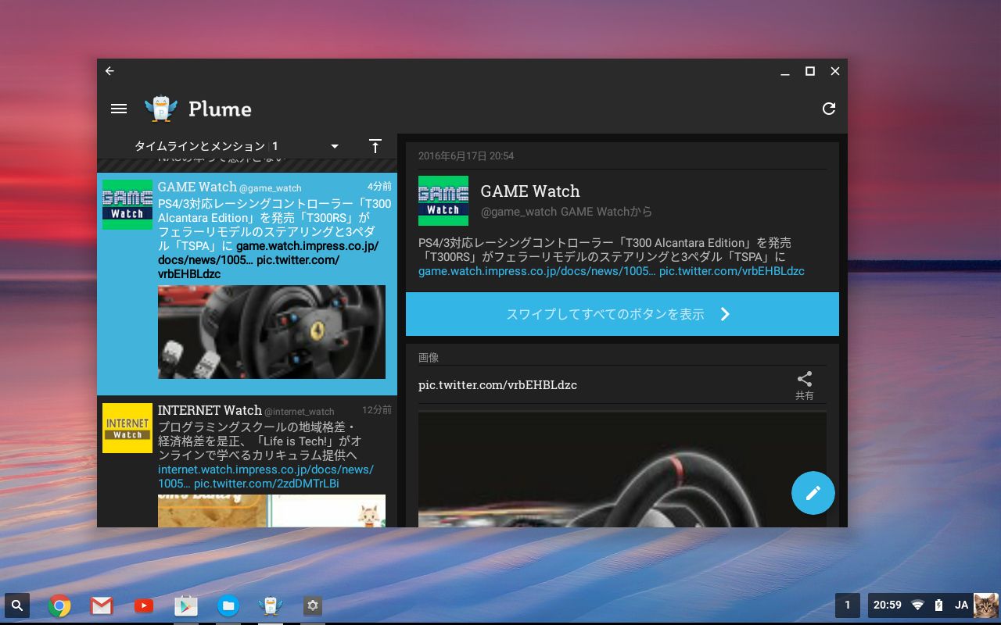This screenshot has height=625, width=1001.
Task: Open Wi-Fi status icon in tray
Action: [918, 605]
